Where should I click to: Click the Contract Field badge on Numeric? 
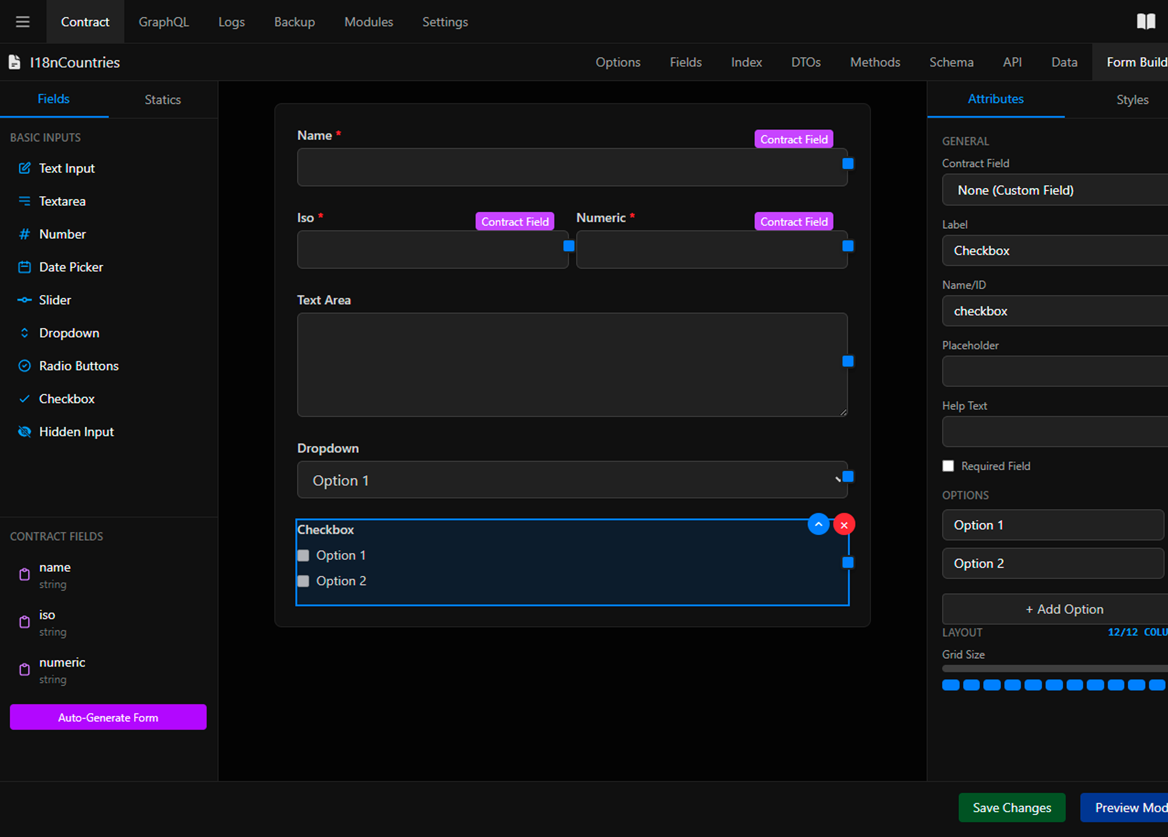click(x=794, y=221)
